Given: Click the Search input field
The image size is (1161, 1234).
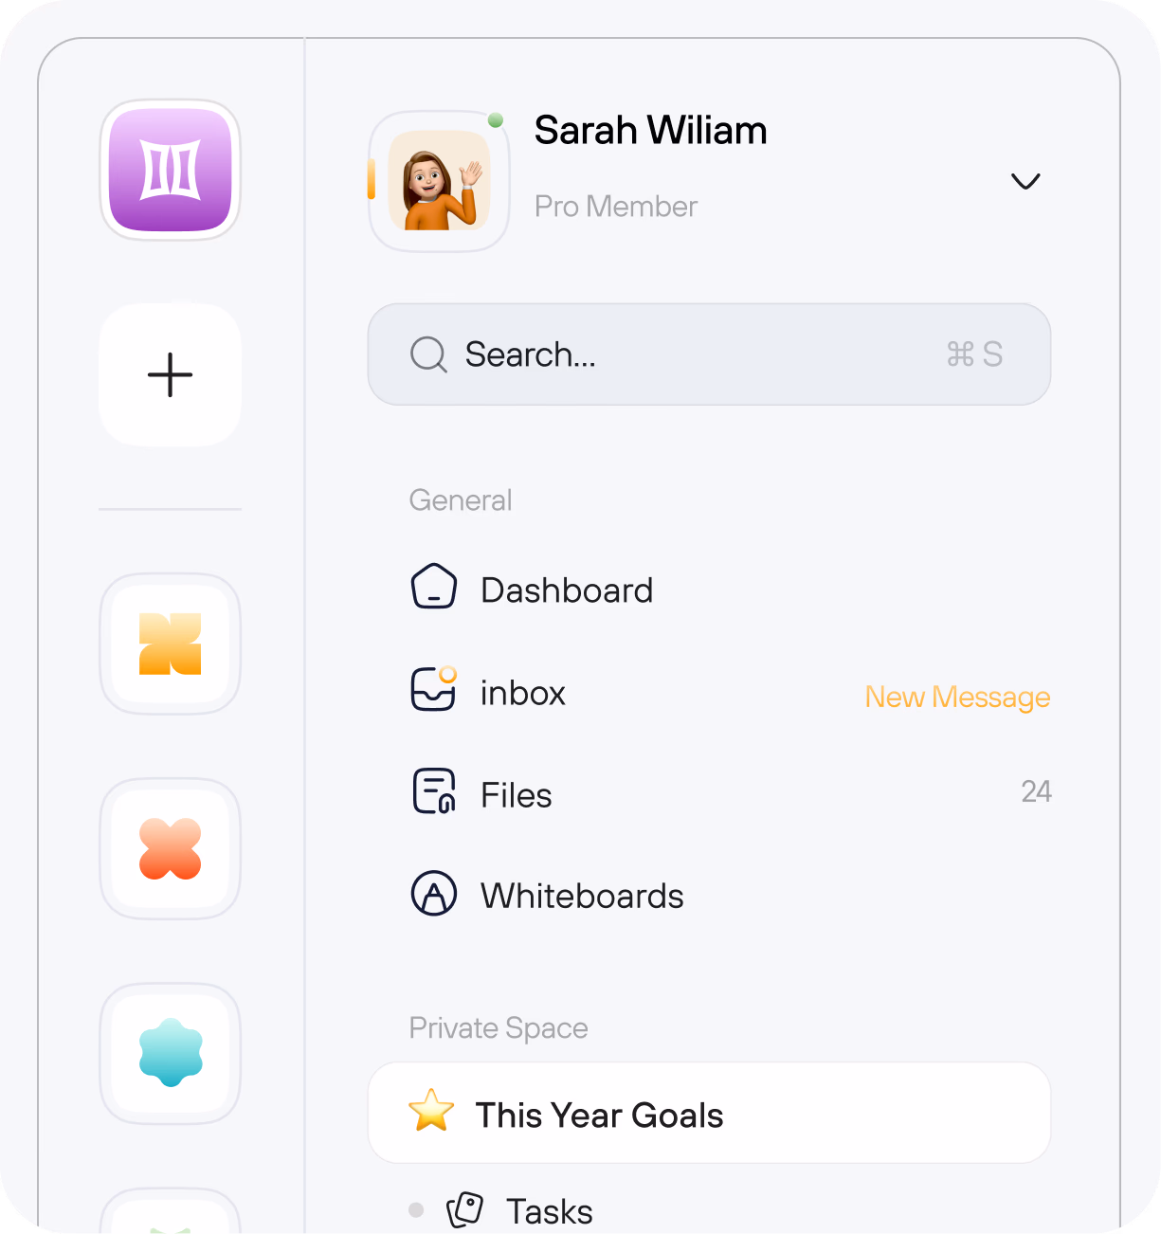Looking at the screenshot, I should (x=709, y=354).
